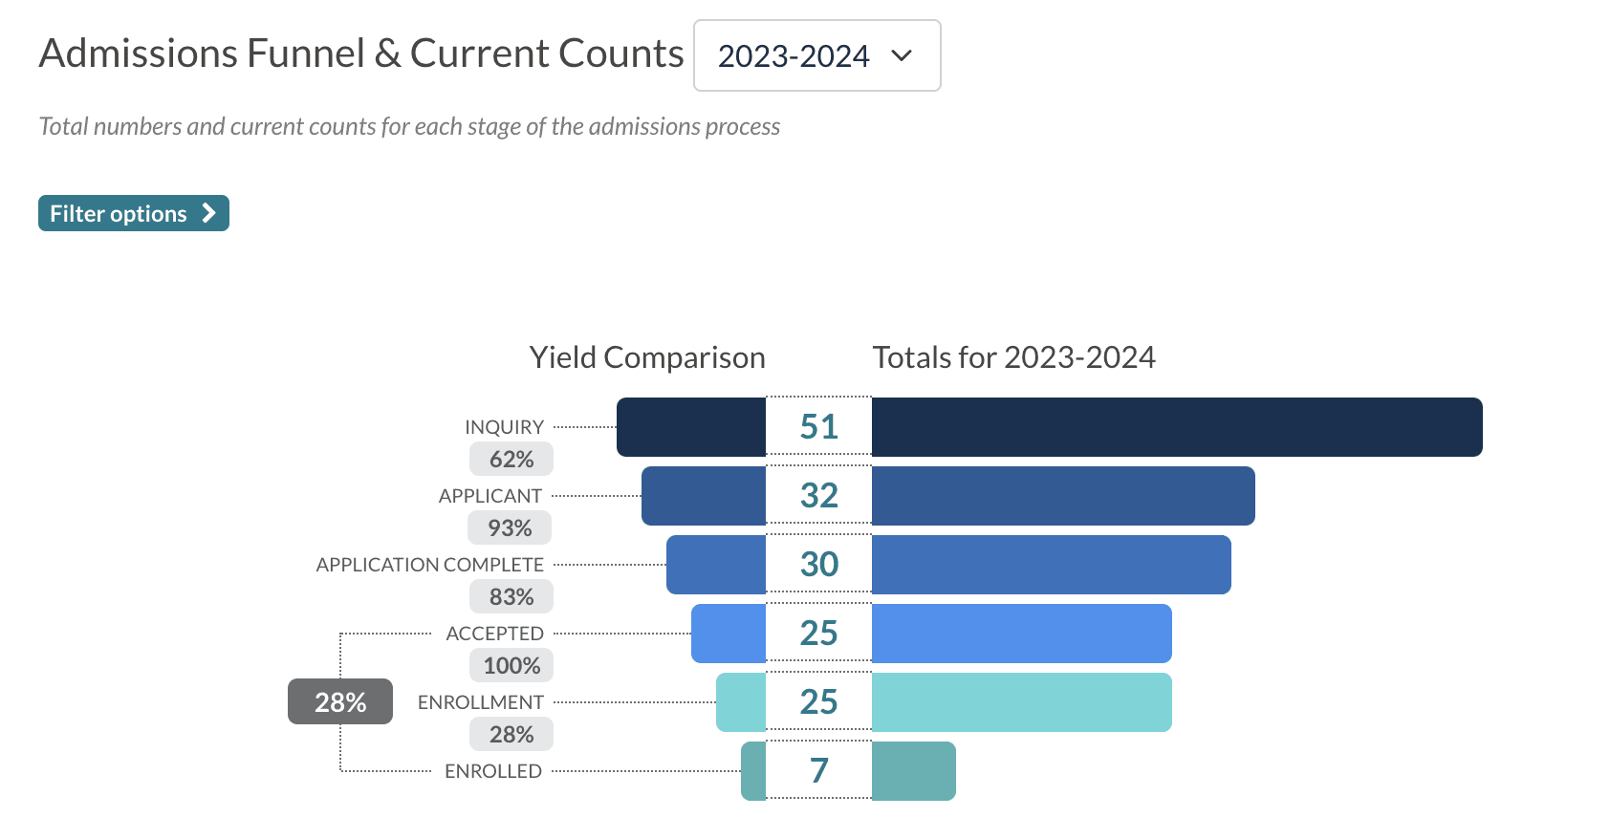Viewport: 1610px width, 839px height.
Task: Click the Application Complete count of 30
Action: [818, 565]
